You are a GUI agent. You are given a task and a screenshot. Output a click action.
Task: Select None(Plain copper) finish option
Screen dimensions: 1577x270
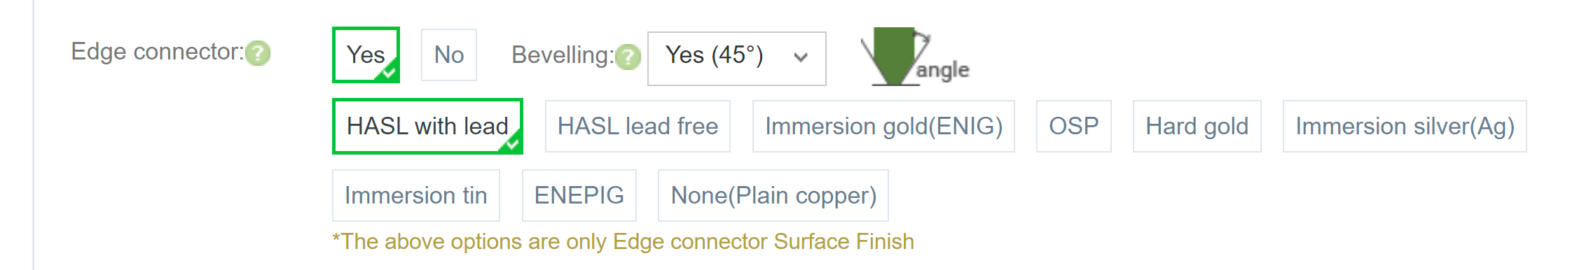click(x=773, y=195)
